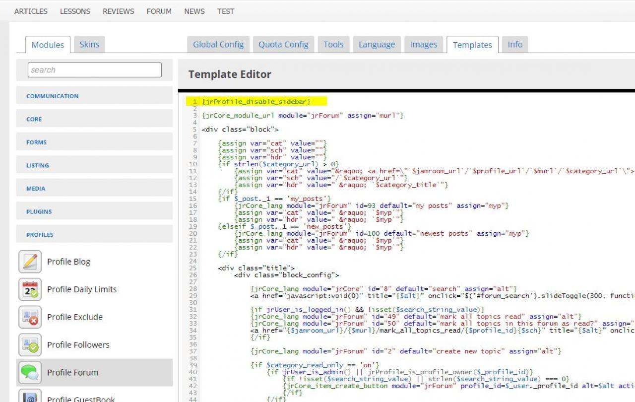The image size is (635, 402).
Task: Switch to the Skins tab
Action: coord(89,45)
